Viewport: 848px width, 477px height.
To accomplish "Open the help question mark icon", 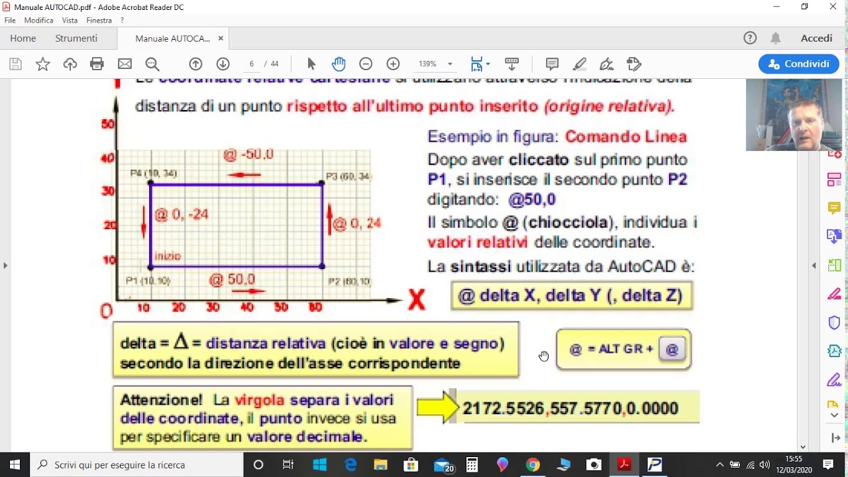I will [x=750, y=38].
